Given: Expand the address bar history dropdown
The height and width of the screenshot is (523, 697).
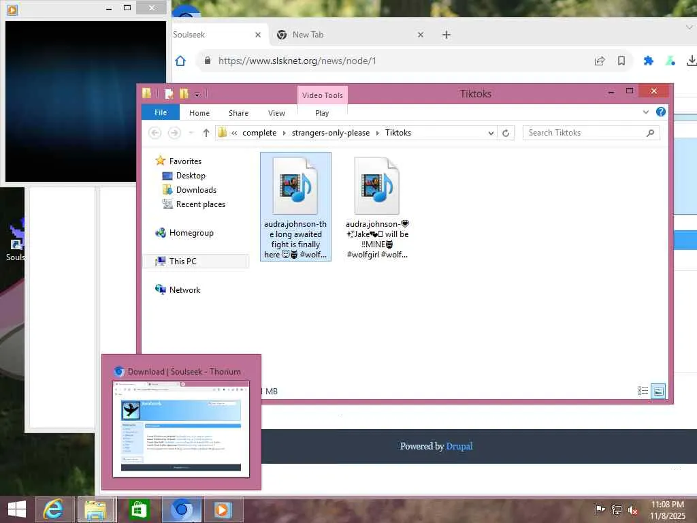Looking at the screenshot, I should click(x=491, y=133).
